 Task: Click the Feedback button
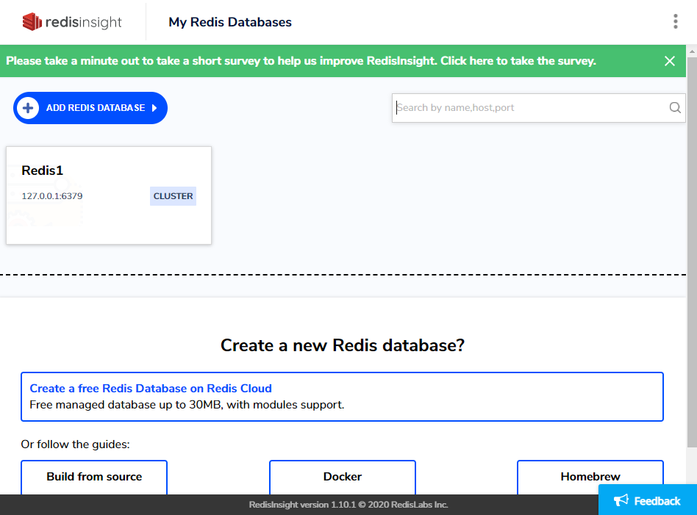[648, 500]
